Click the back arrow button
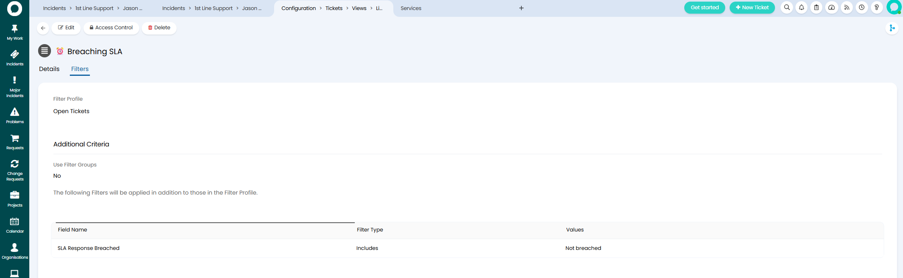Viewport: 903px width, 278px height. pos(43,28)
